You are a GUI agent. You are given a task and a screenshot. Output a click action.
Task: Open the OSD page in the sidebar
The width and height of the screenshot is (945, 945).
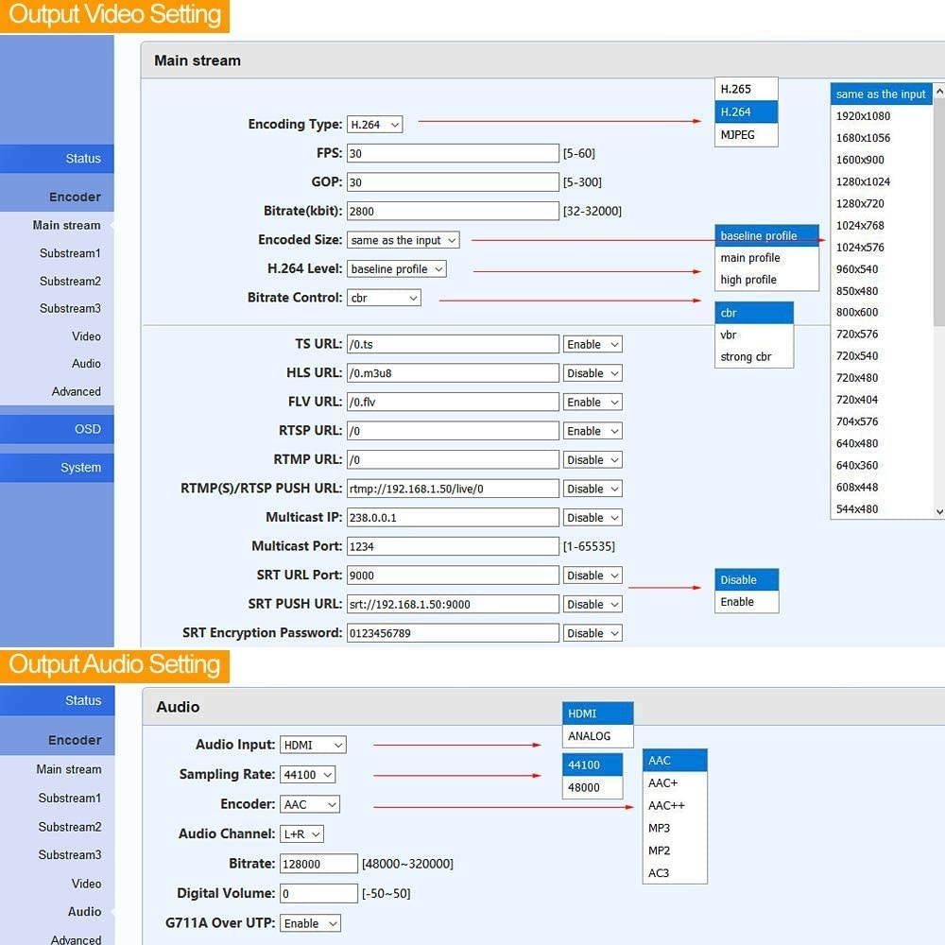pyautogui.click(x=57, y=429)
